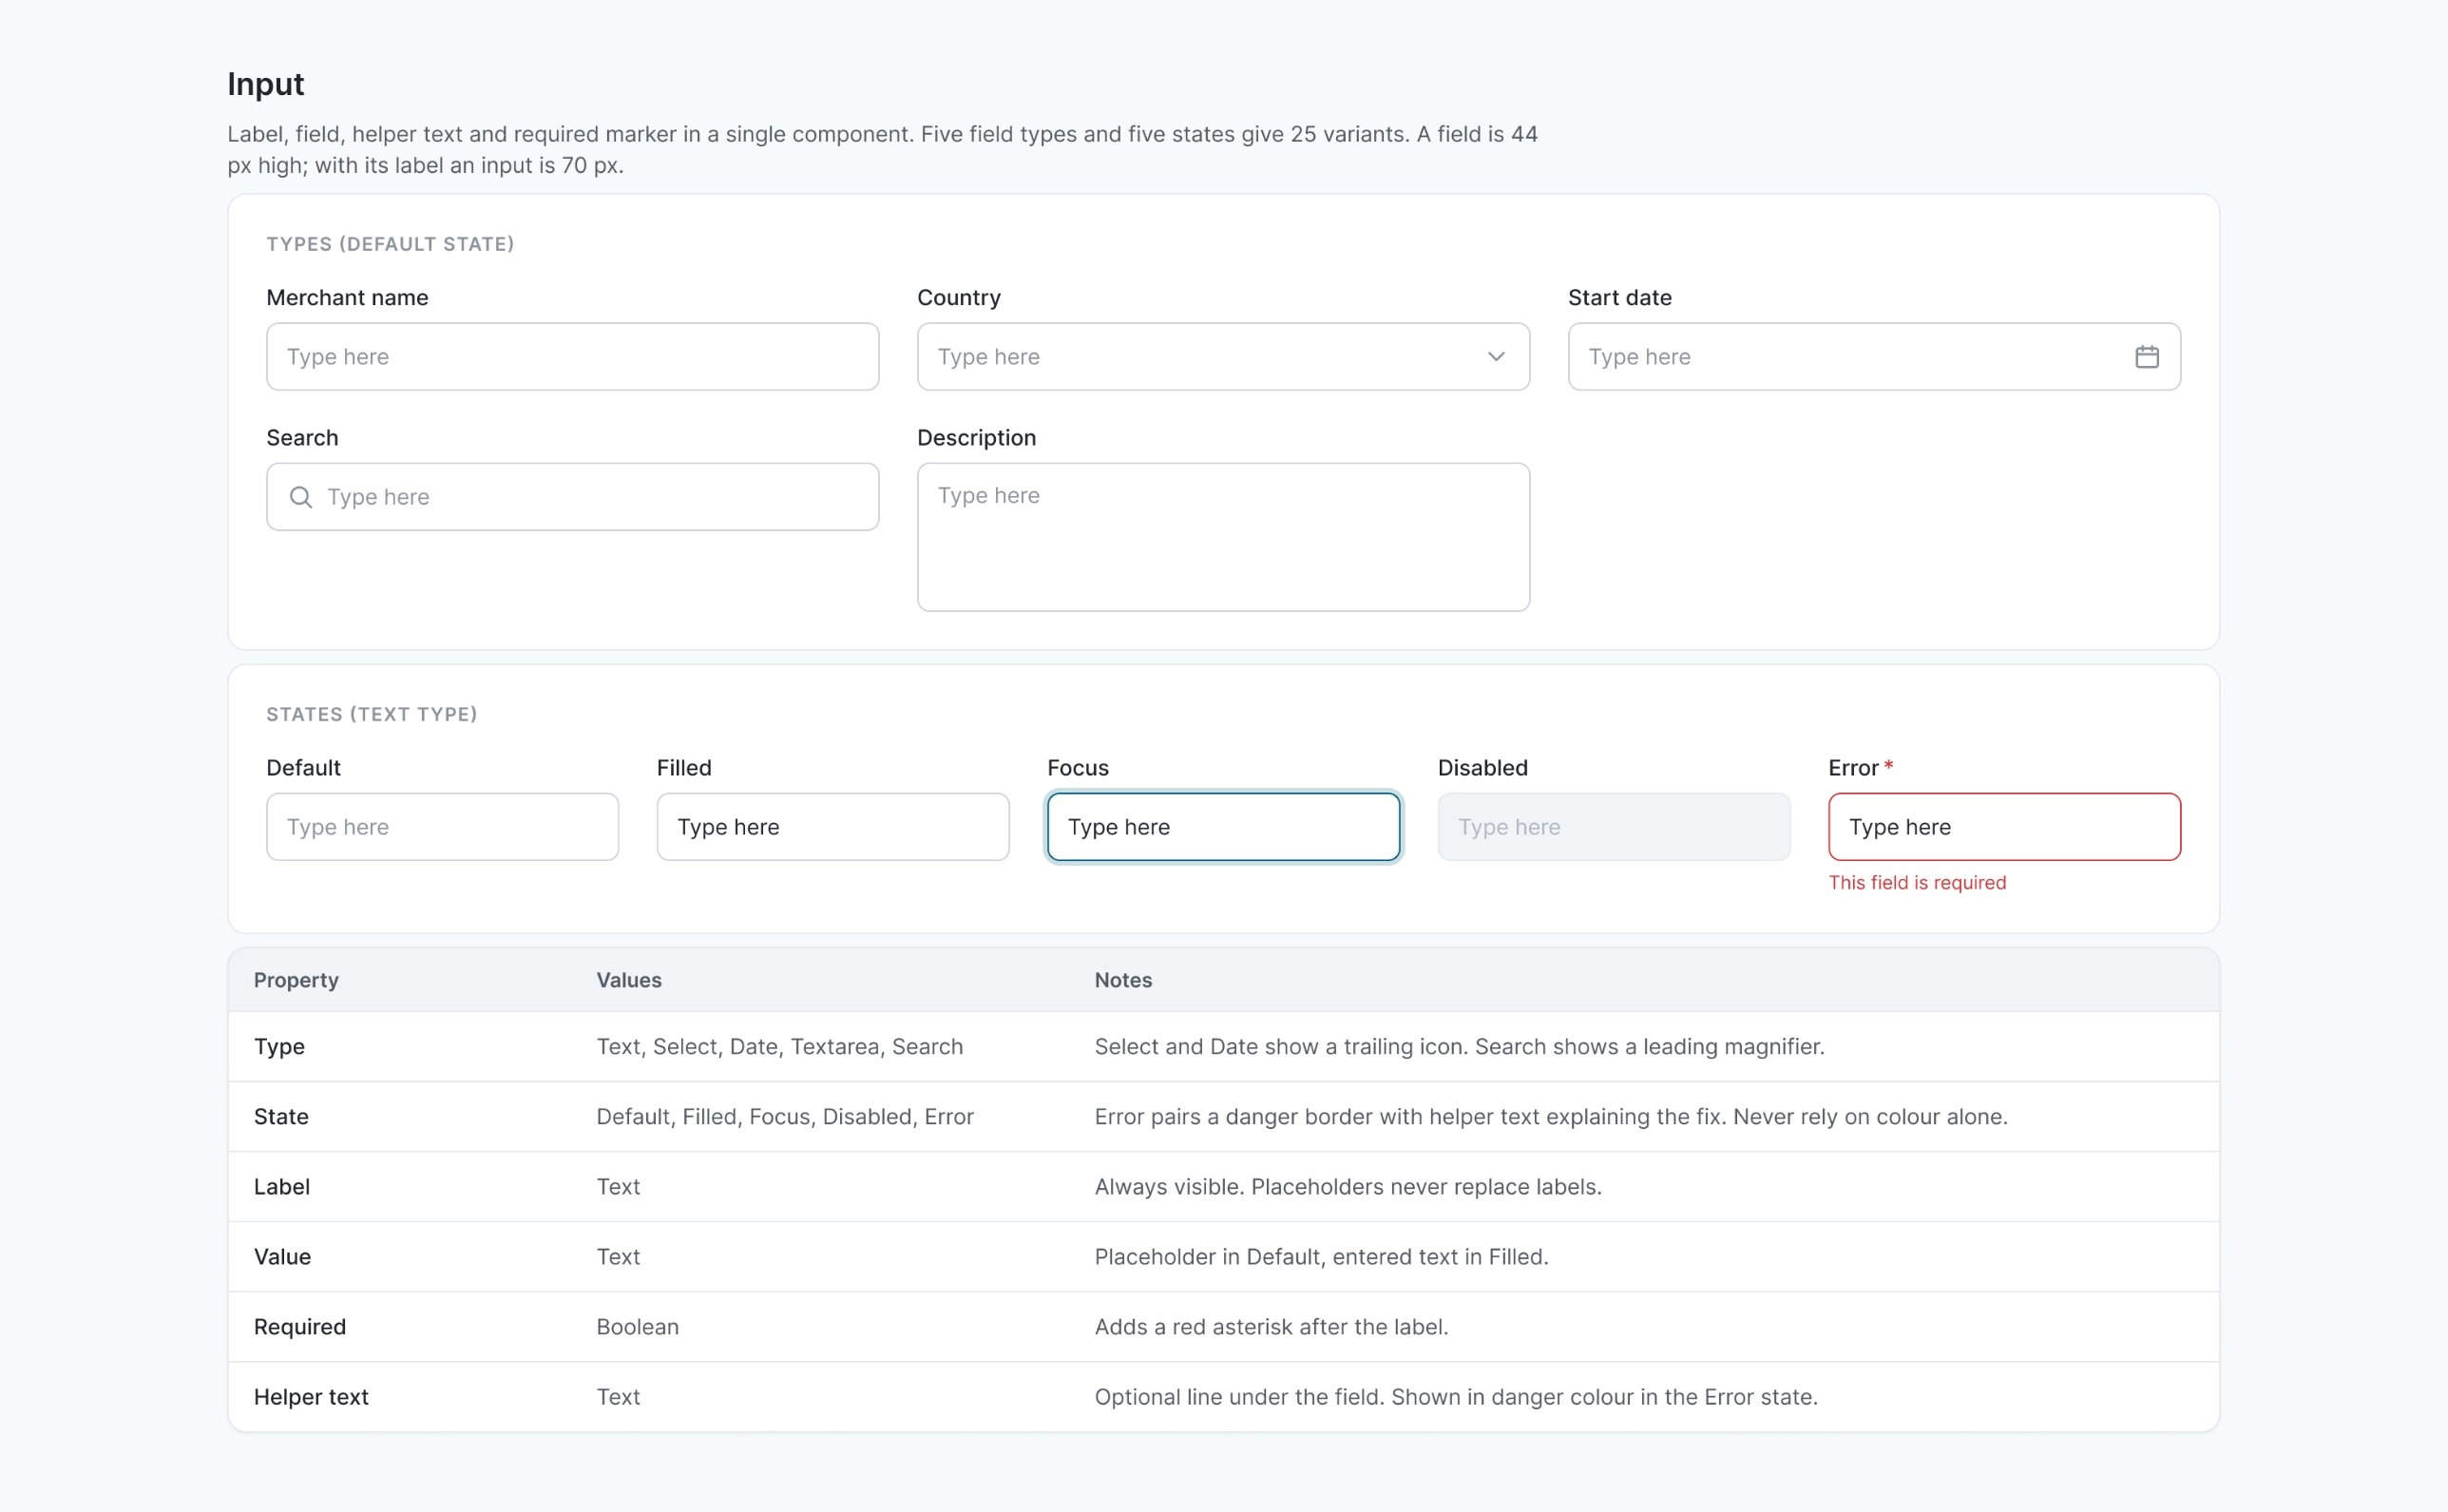Click the red required asterisk after Error

tap(1888, 766)
